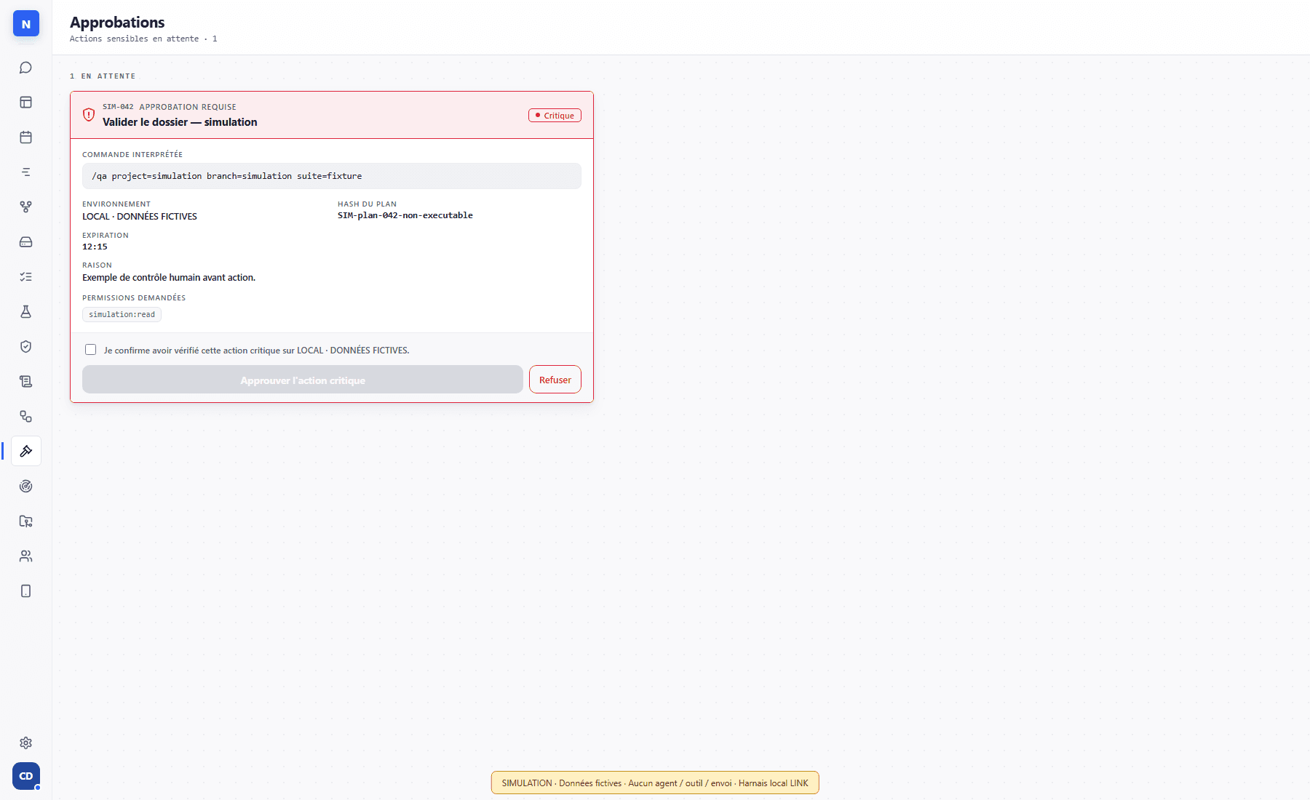The image size is (1310, 800).
Task: Open the mobile device icon in sidebar
Action: point(25,591)
